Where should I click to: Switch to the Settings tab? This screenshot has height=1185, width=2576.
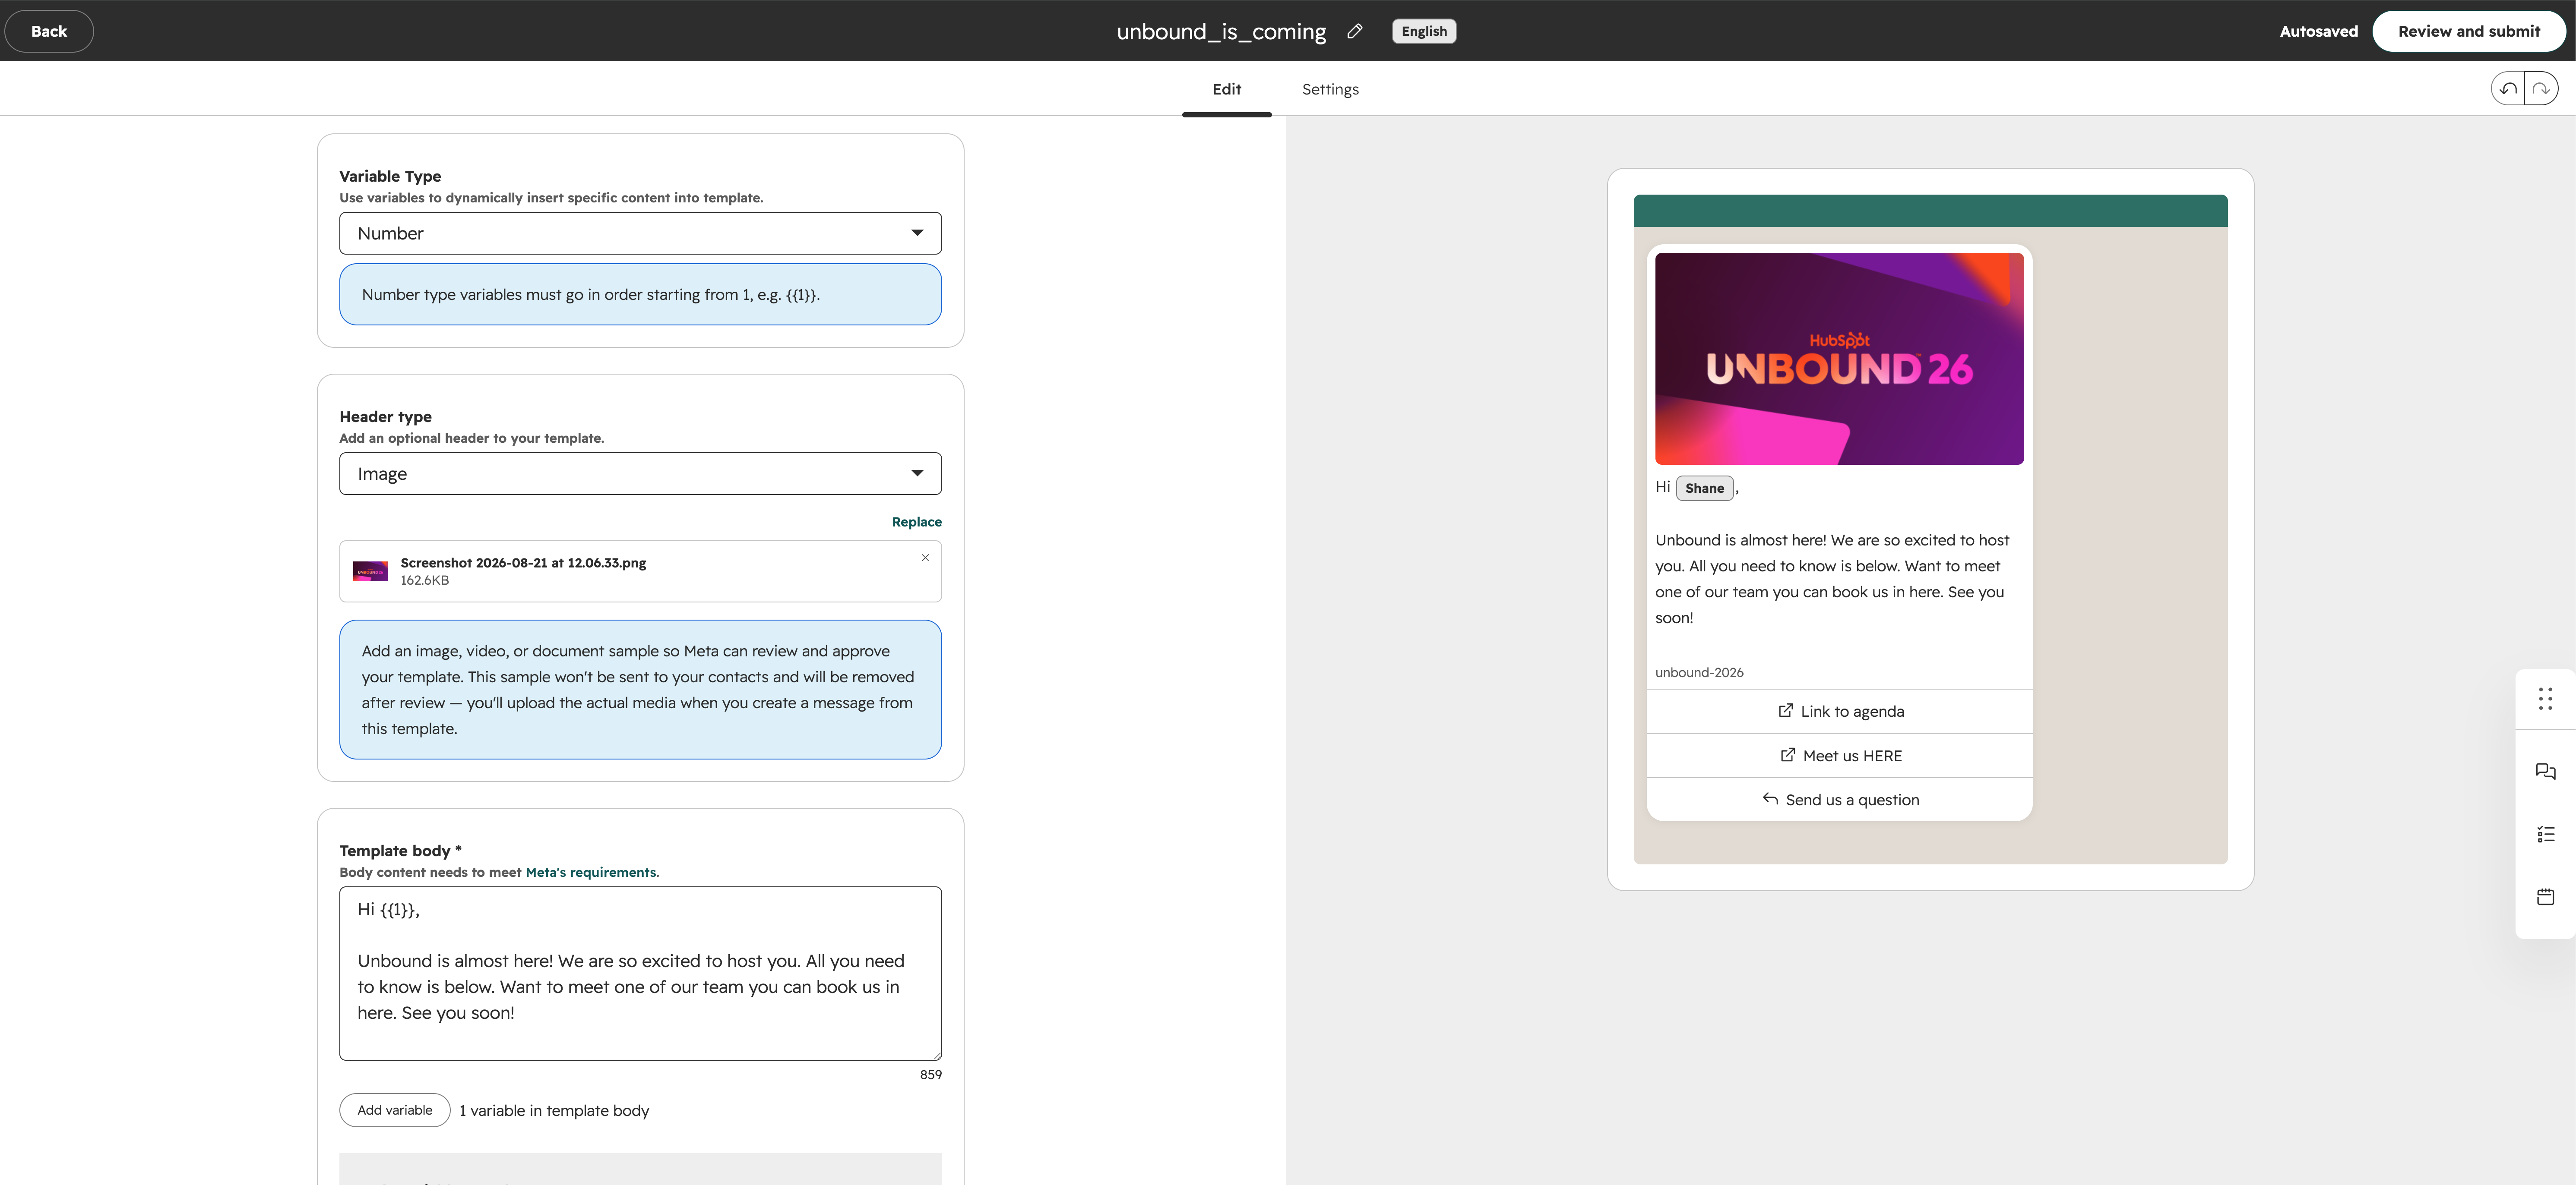pyautogui.click(x=1330, y=89)
